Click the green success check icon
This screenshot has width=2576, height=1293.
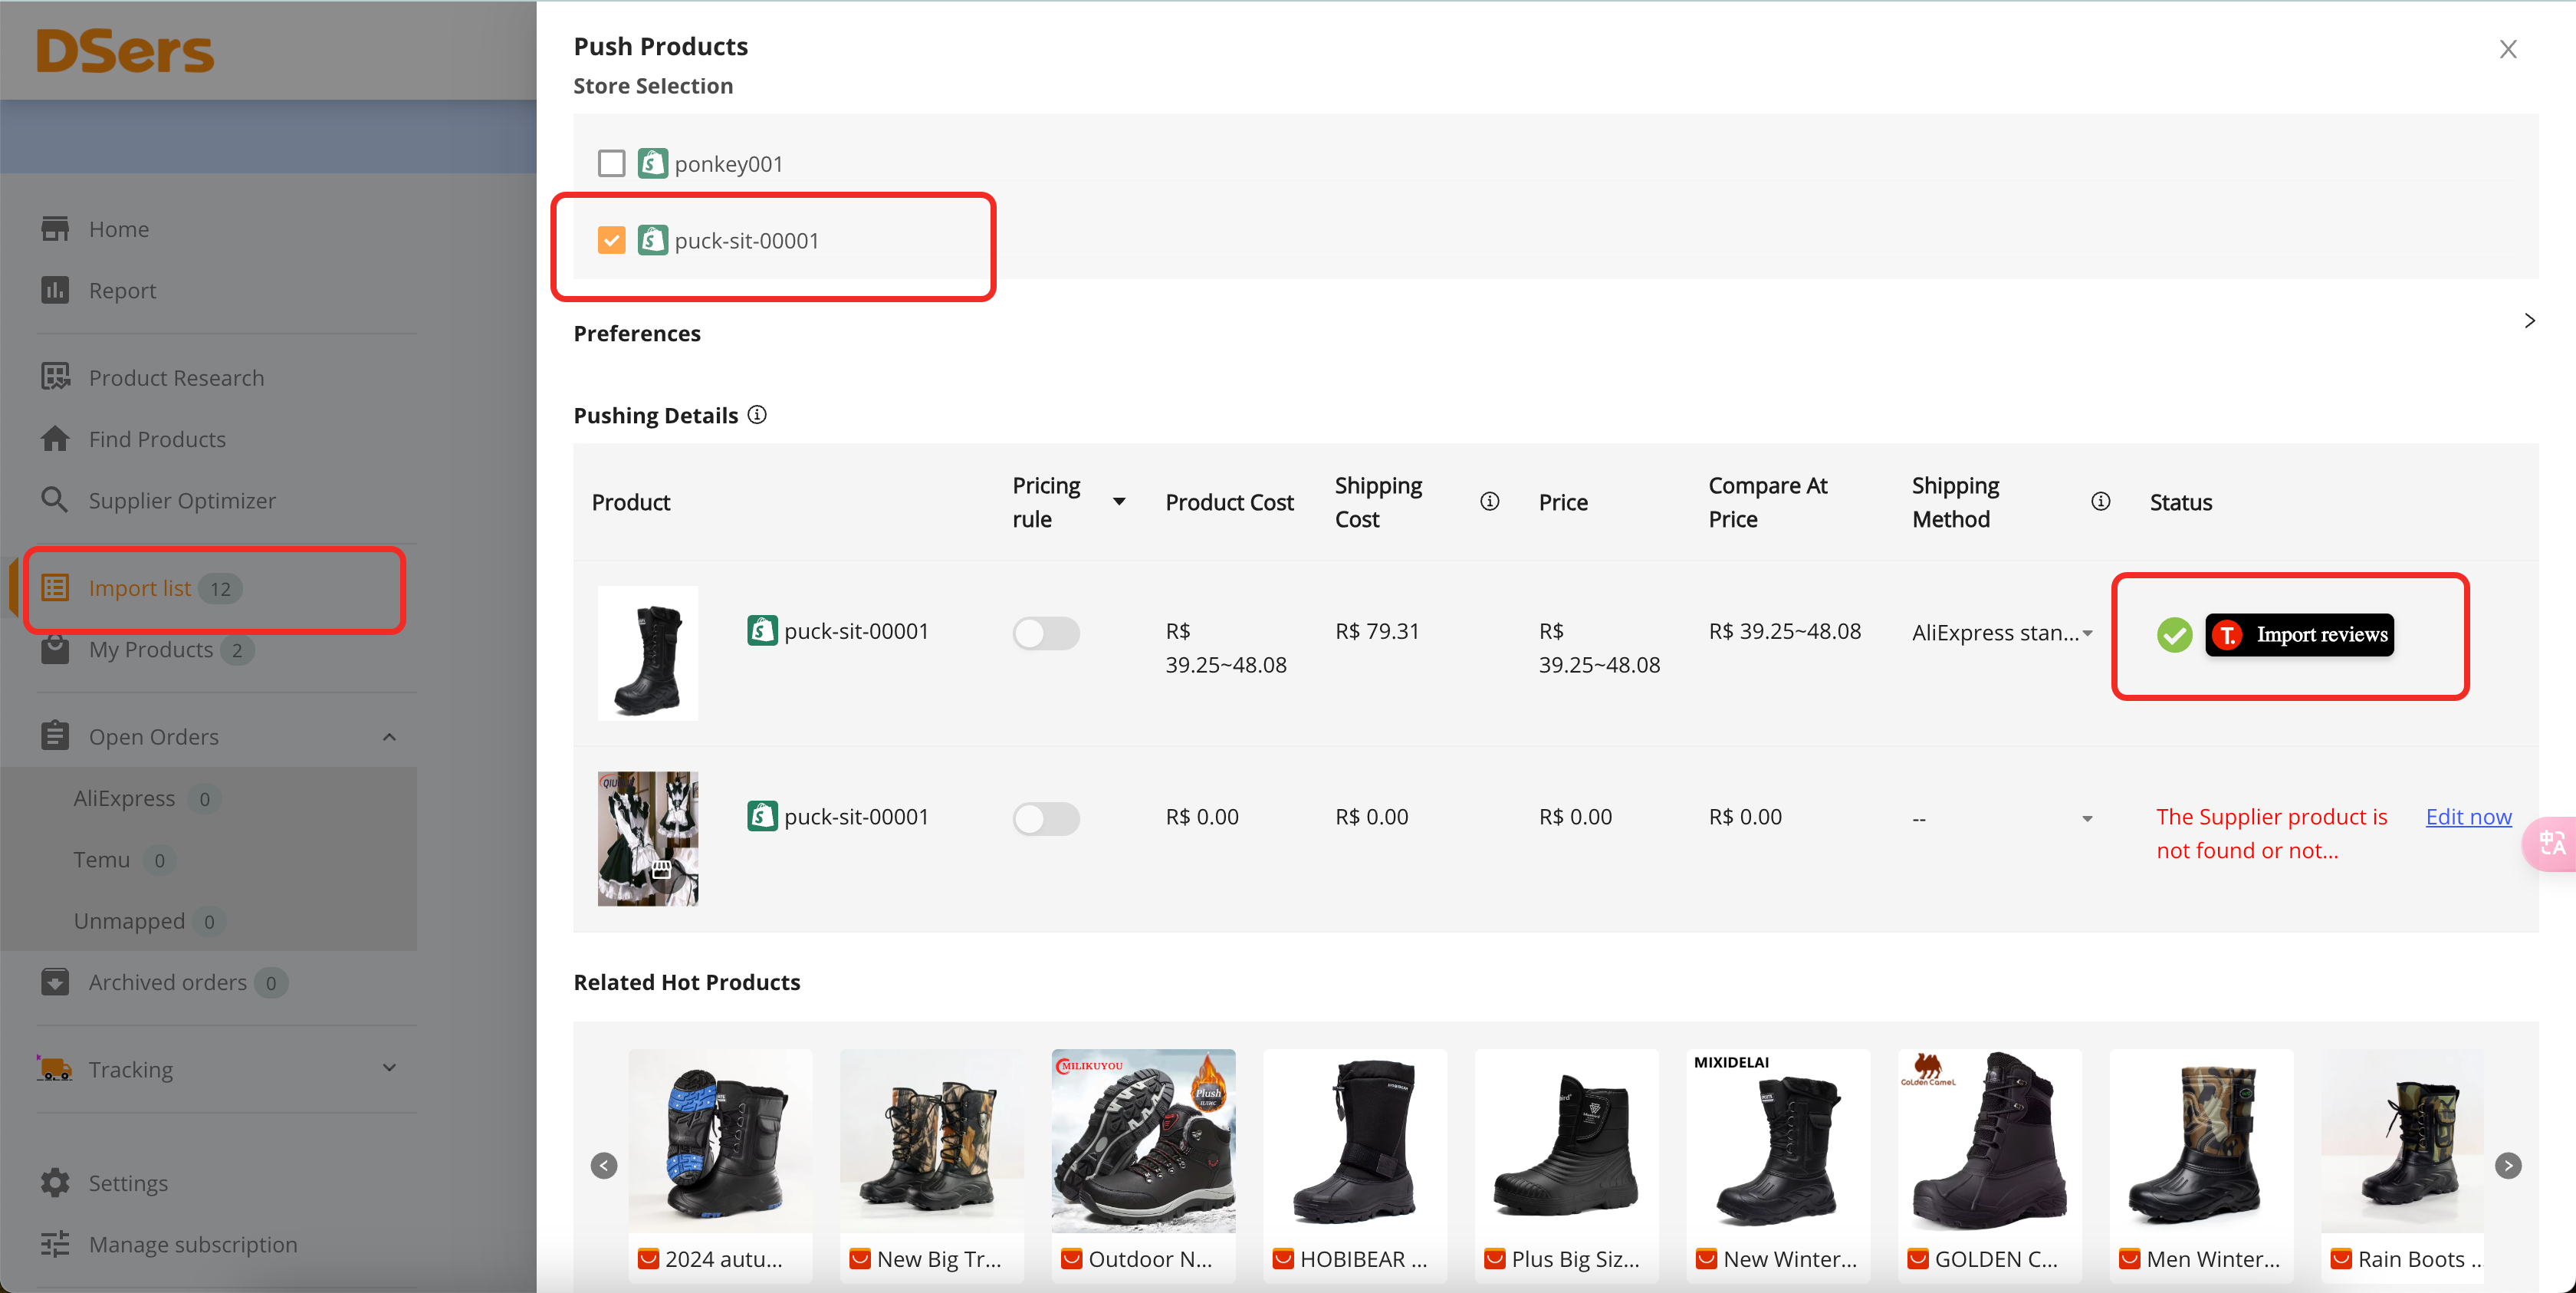coord(2174,634)
